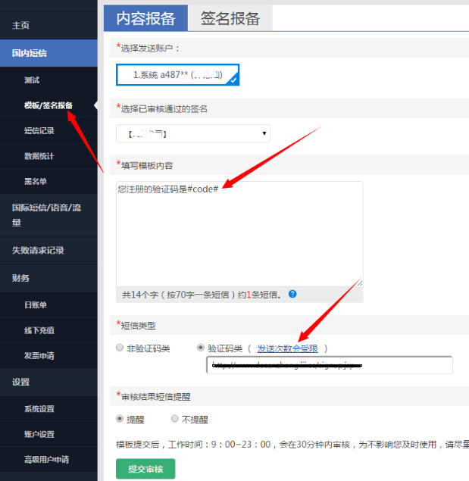469x481 pixels.
Task: Switch to the 签名报备 tab
Action: (230, 18)
